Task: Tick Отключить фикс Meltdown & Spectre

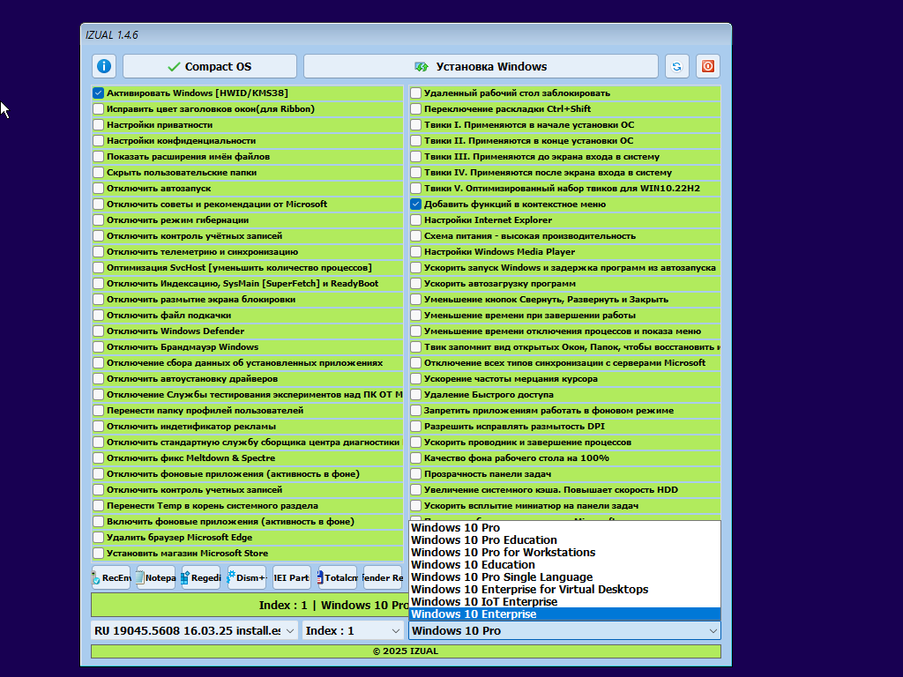Action: click(99, 458)
